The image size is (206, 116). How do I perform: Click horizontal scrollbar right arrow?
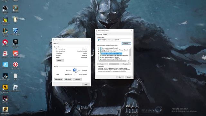128,61
